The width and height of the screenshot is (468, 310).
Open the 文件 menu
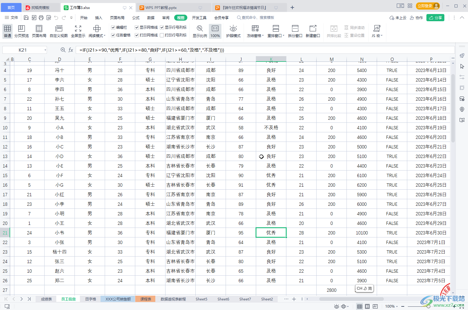pyautogui.click(x=11, y=18)
